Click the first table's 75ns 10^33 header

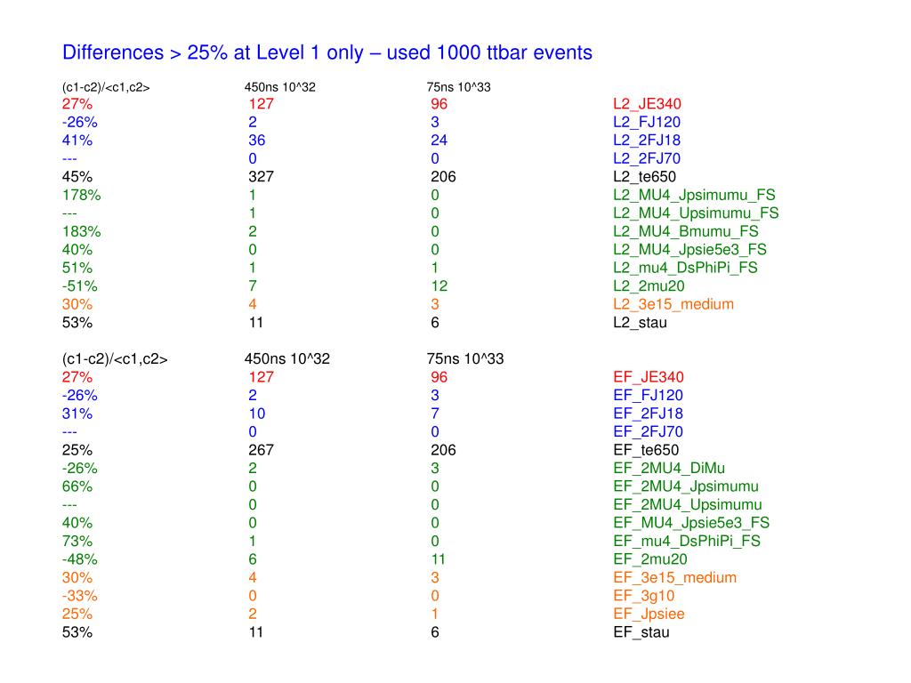pos(458,87)
